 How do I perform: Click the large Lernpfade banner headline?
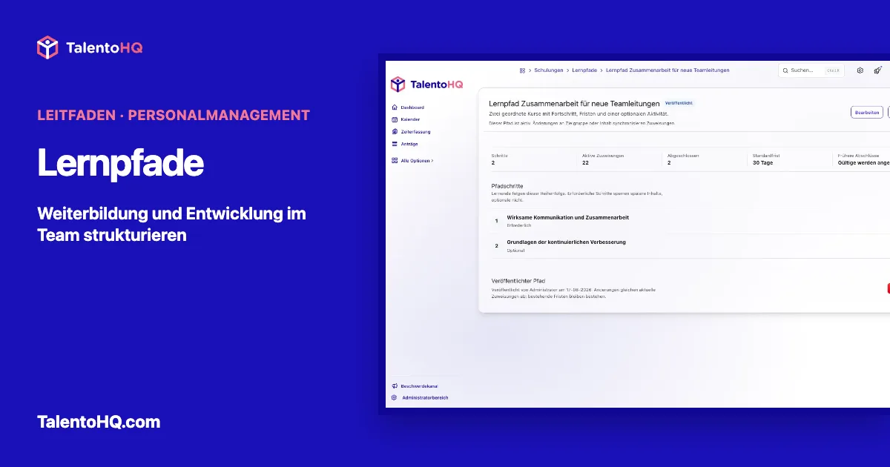pyautogui.click(x=120, y=163)
